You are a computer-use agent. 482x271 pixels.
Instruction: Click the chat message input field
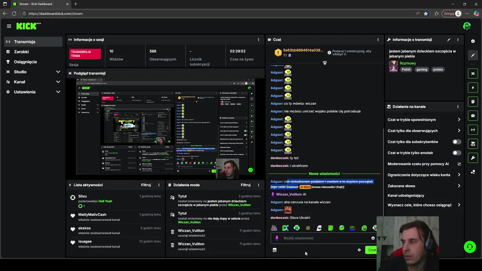coord(324,238)
